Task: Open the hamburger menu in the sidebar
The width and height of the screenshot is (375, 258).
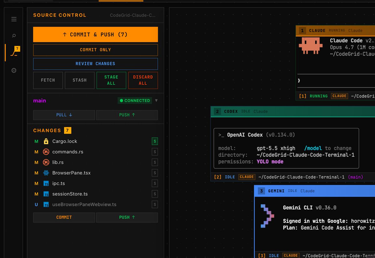Action: click(14, 19)
